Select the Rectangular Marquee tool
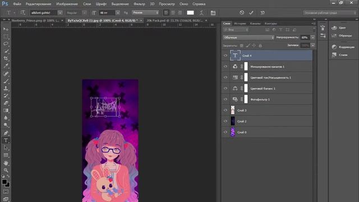This screenshot has width=359, height=202. [x=6, y=36]
